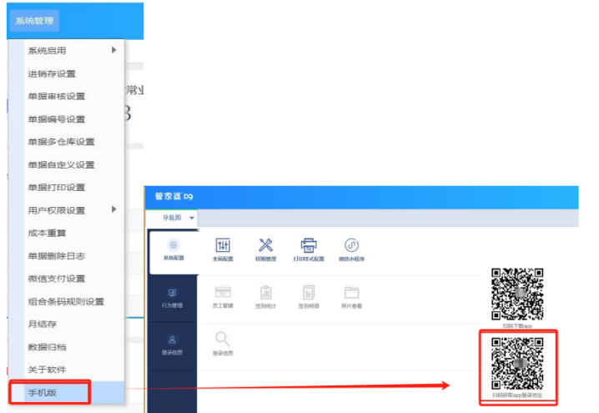Image resolution: width=599 pixels, height=413 pixels.
Task: Expand the 用户权限设置 submenu arrow
Action: 113,209
